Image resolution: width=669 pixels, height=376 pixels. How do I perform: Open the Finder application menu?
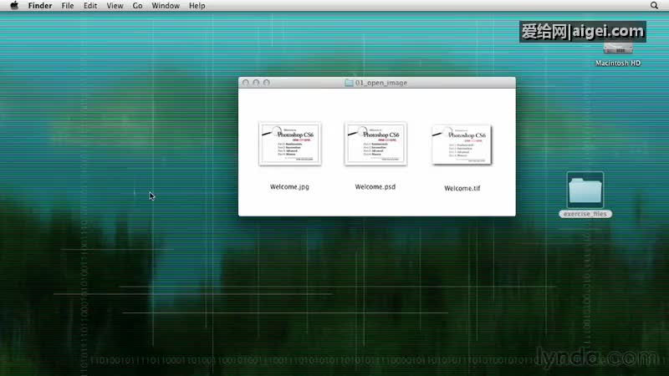(41, 6)
